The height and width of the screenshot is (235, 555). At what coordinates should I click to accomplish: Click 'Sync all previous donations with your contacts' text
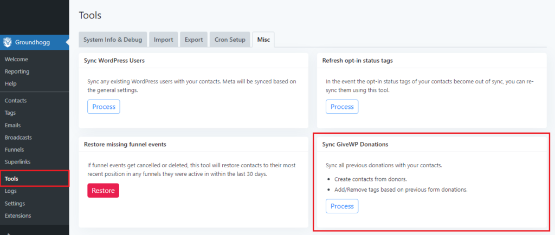click(384, 165)
